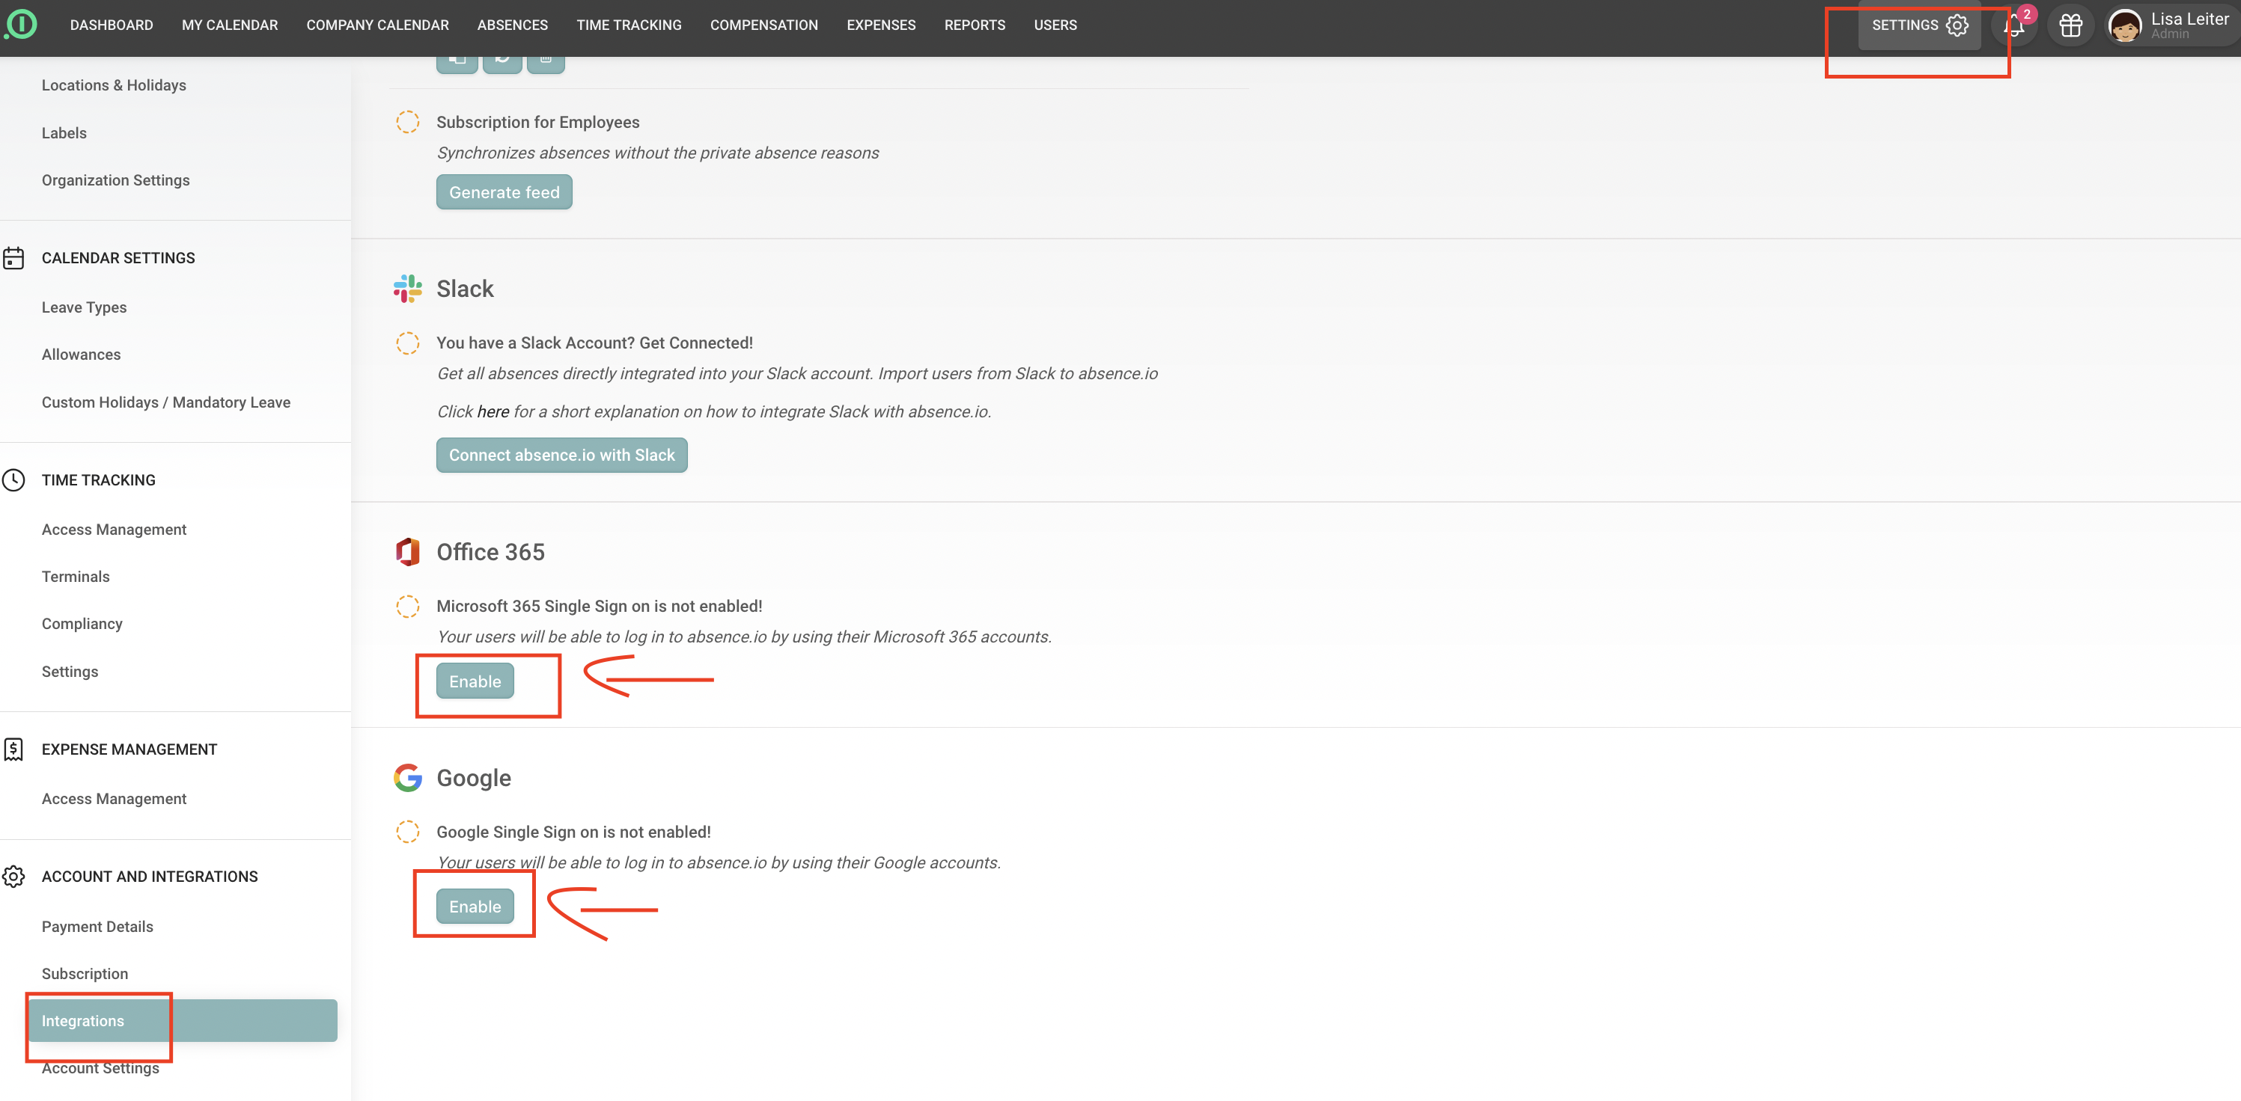This screenshot has height=1101, width=2241.
Task: Click the Office 365 logo icon
Action: [407, 551]
